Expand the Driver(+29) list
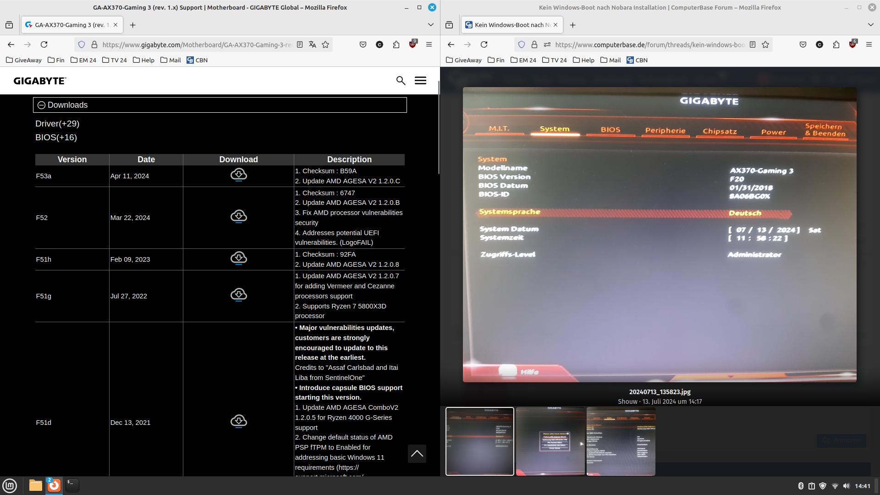The image size is (880, 495). [x=57, y=124]
